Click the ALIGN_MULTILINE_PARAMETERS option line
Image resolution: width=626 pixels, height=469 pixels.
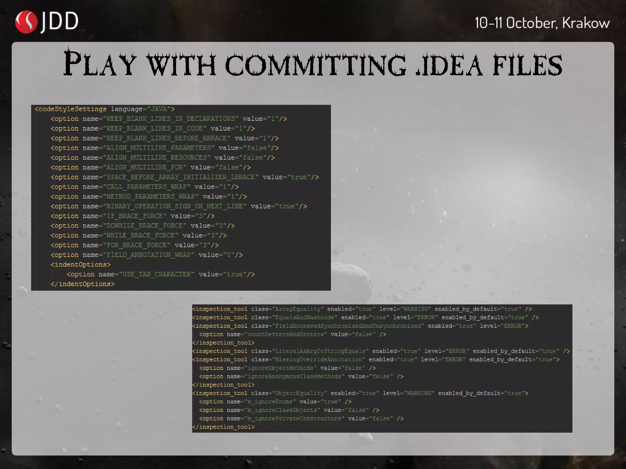pyautogui.click(x=165, y=148)
